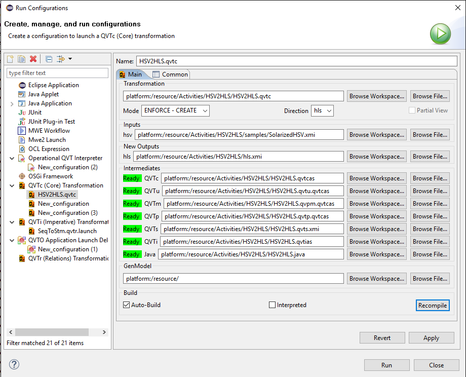Click the Recompile button
The width and height of the screenshot is (466, 377).
click(433, 306)
